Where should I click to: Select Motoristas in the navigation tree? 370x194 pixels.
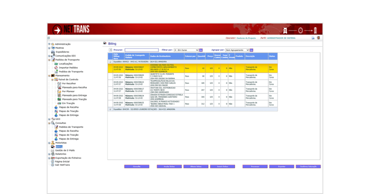tap(61, 143)
